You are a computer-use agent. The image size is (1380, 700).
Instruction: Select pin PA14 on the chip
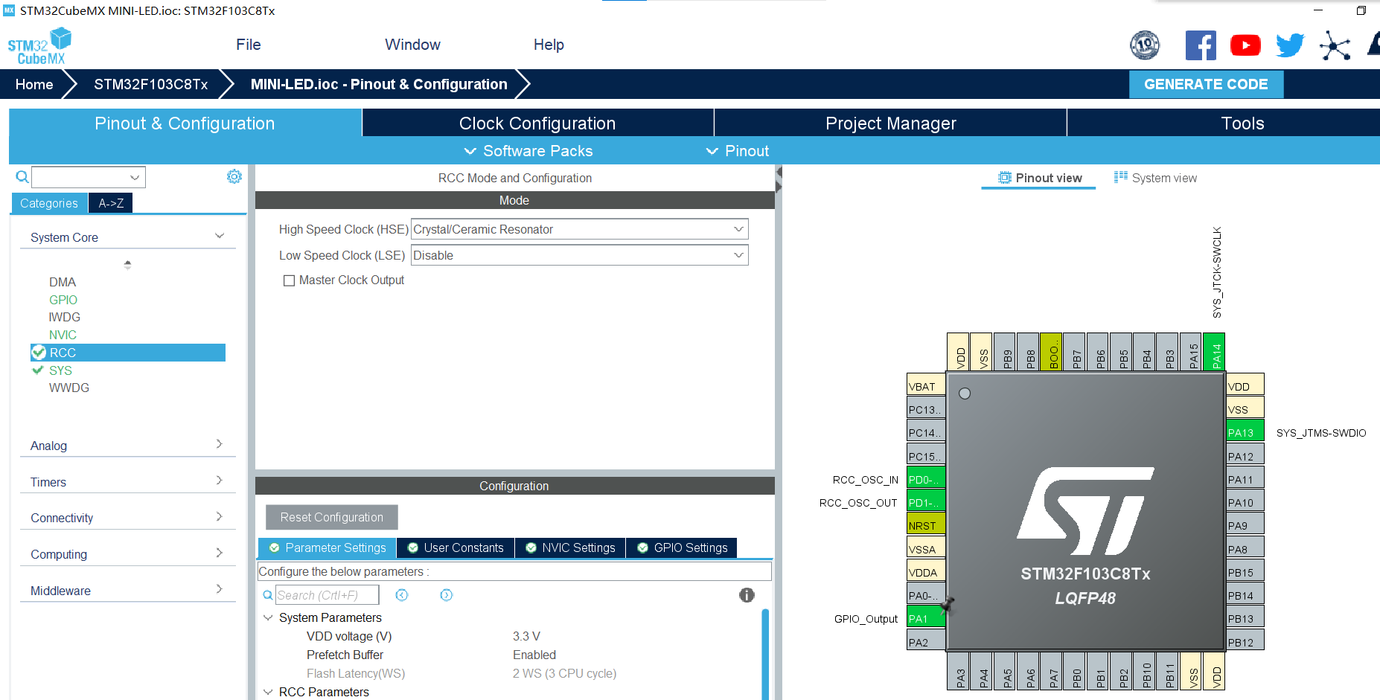[1215, 352]
